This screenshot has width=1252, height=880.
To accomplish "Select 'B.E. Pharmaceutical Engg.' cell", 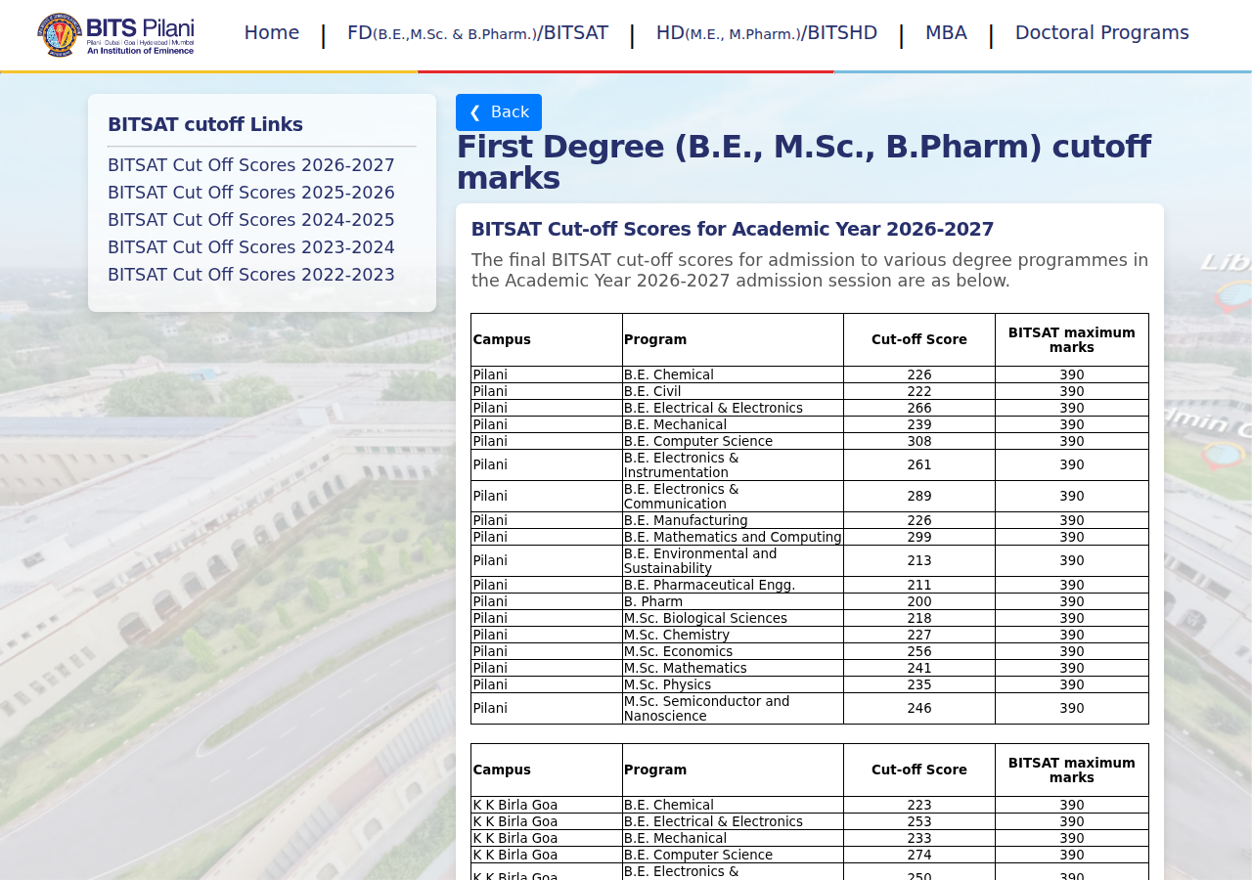I will pos(733,585).
